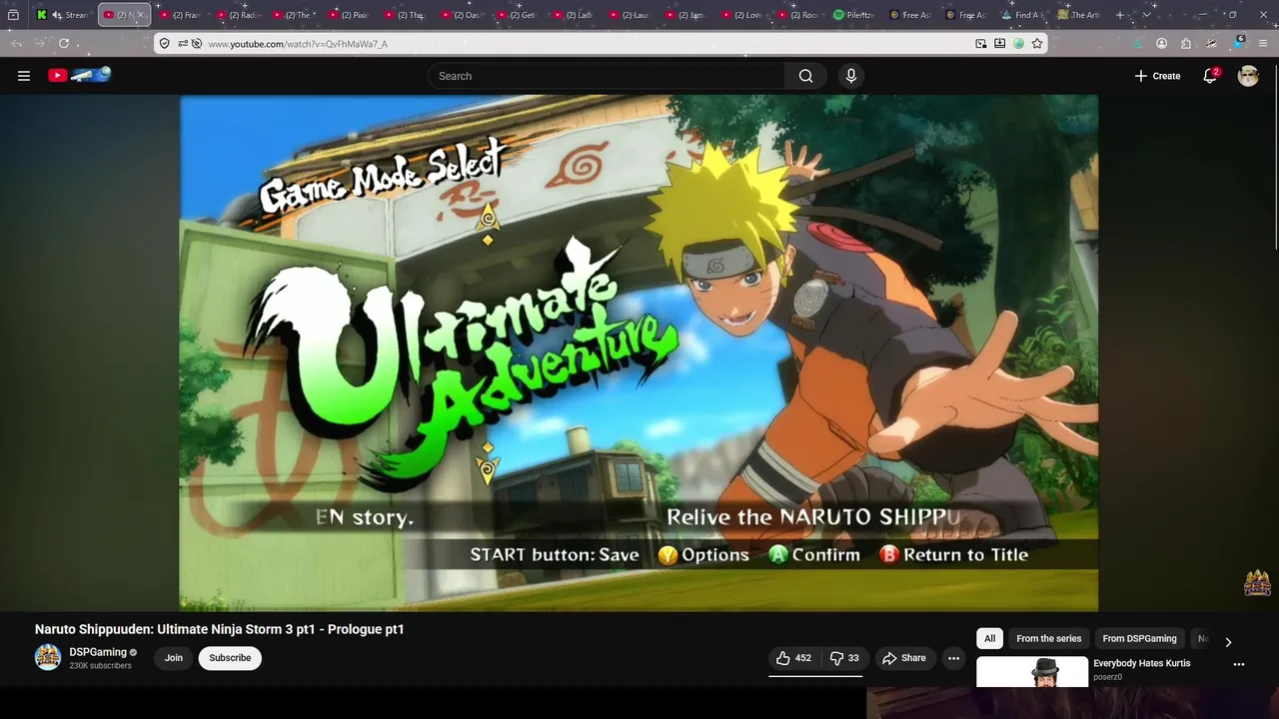Open the tracking protection shield icon

point(165,44)
